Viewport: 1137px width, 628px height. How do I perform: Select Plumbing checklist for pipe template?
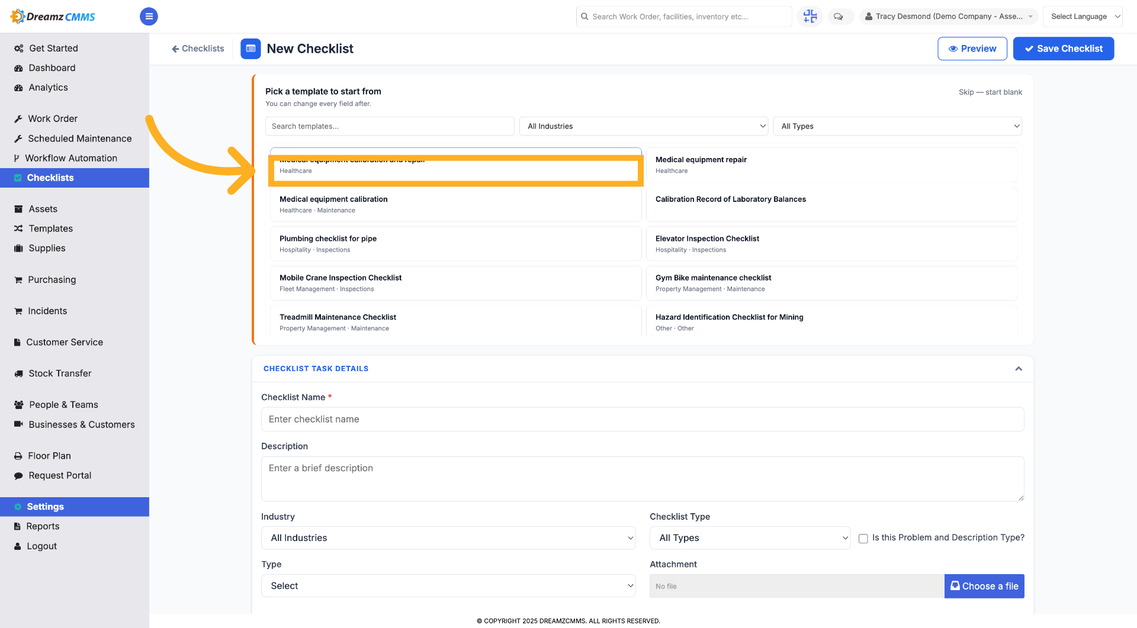[455, 244]
